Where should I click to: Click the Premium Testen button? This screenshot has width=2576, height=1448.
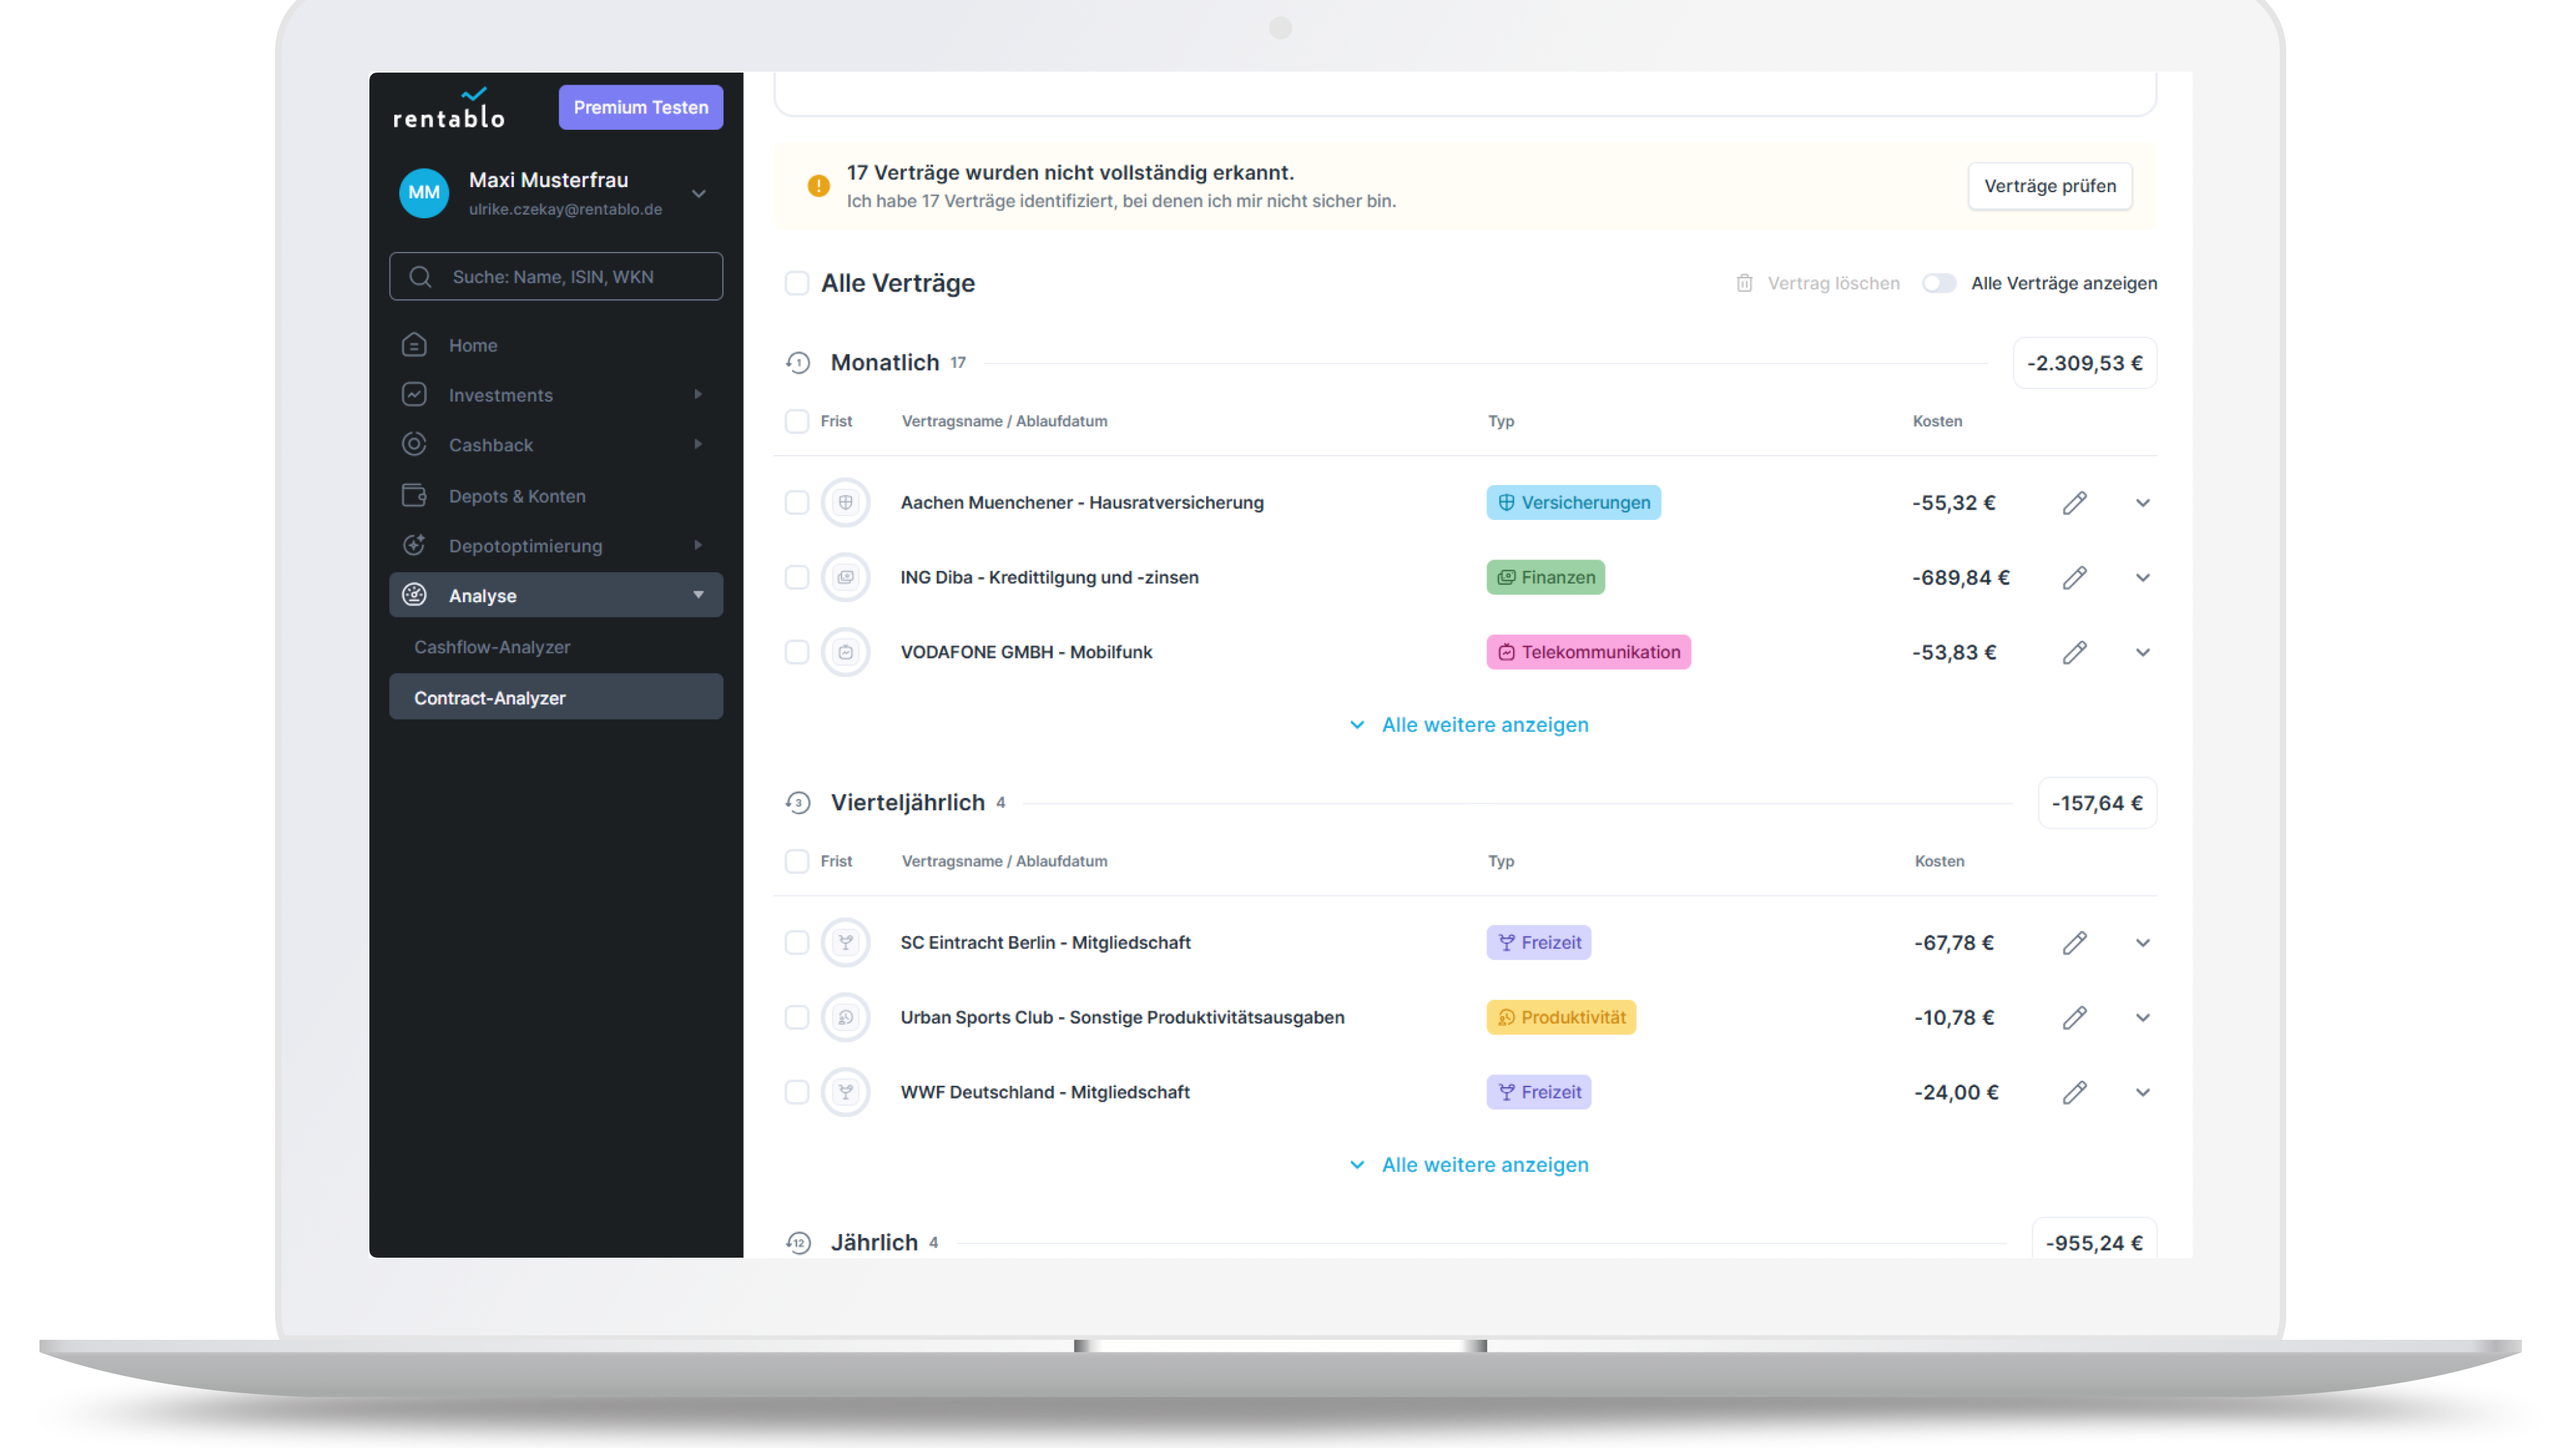[x=641, y=108]
